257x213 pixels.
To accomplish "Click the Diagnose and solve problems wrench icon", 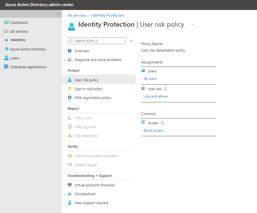I will click(x=70, y=60).
